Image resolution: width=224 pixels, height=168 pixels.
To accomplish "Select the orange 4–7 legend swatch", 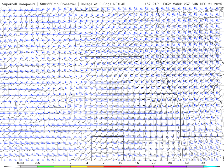I will pyautogui.click(x=95, y=167).
